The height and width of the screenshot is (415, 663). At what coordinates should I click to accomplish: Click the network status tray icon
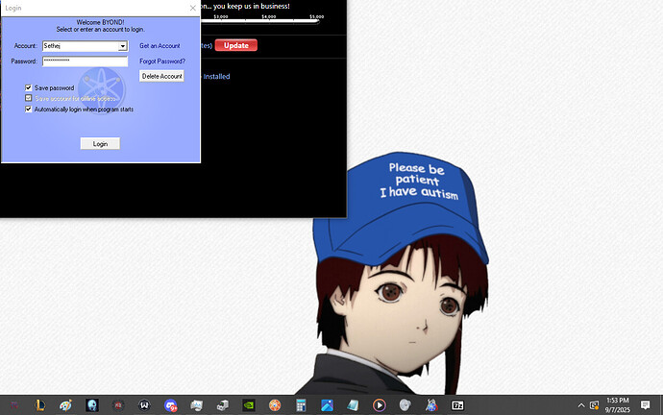point(594,405)
